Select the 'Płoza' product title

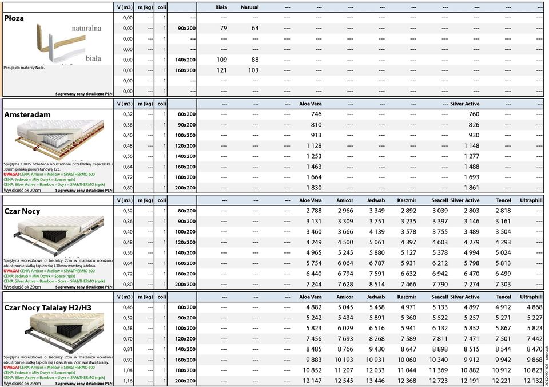(14, 18)
